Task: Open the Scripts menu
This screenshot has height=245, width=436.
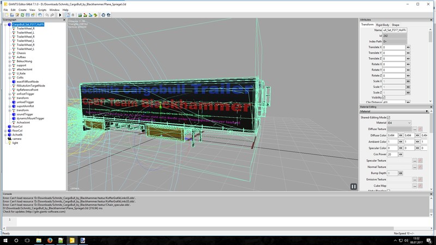Action: [x=42, y=10]
